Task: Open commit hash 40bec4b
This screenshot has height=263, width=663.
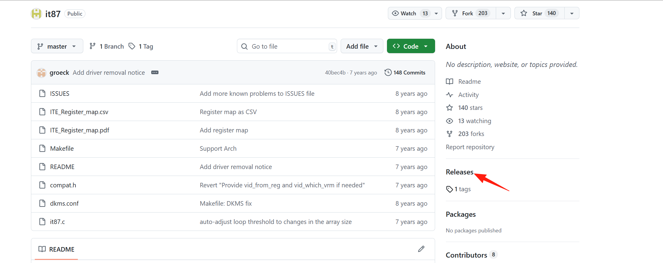Action: pos(335,73)
